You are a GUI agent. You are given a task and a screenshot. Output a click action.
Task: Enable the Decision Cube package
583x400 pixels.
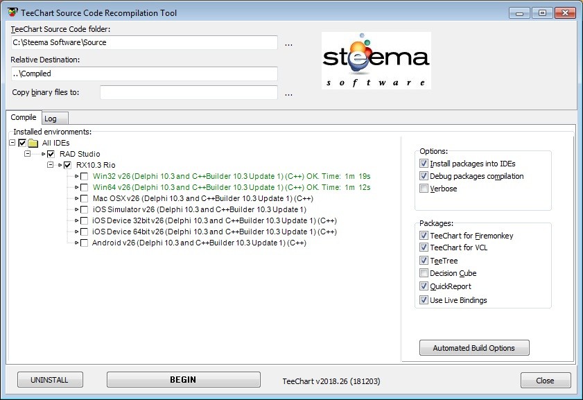424,273
